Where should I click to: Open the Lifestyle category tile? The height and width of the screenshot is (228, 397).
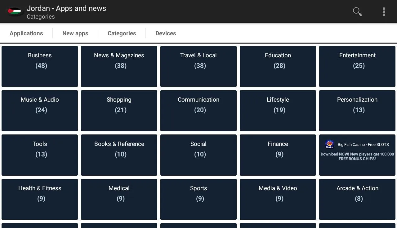coord(278,111)
